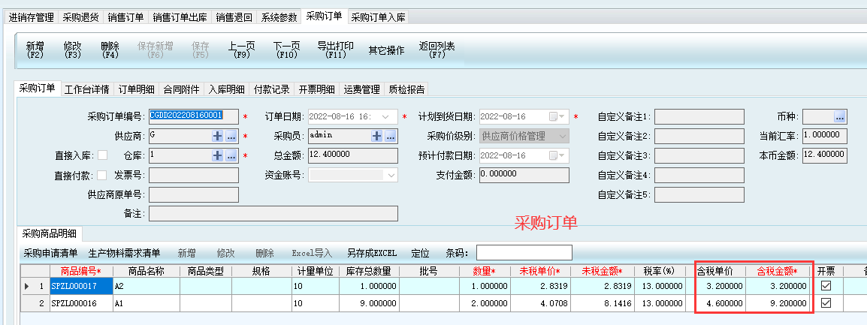Open purchaser lookup ellipsis button next to 采购员

(x=390, y=136)
